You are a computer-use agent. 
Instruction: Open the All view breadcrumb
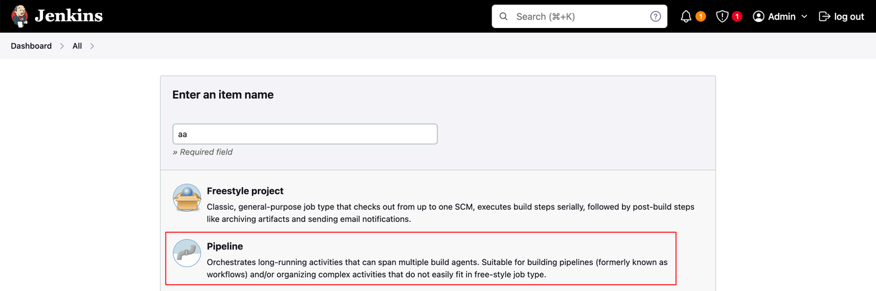click(x=77, y=46)
